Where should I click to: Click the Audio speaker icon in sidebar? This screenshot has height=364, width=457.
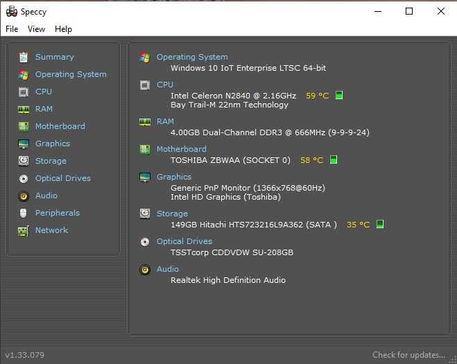pos(24,196)
